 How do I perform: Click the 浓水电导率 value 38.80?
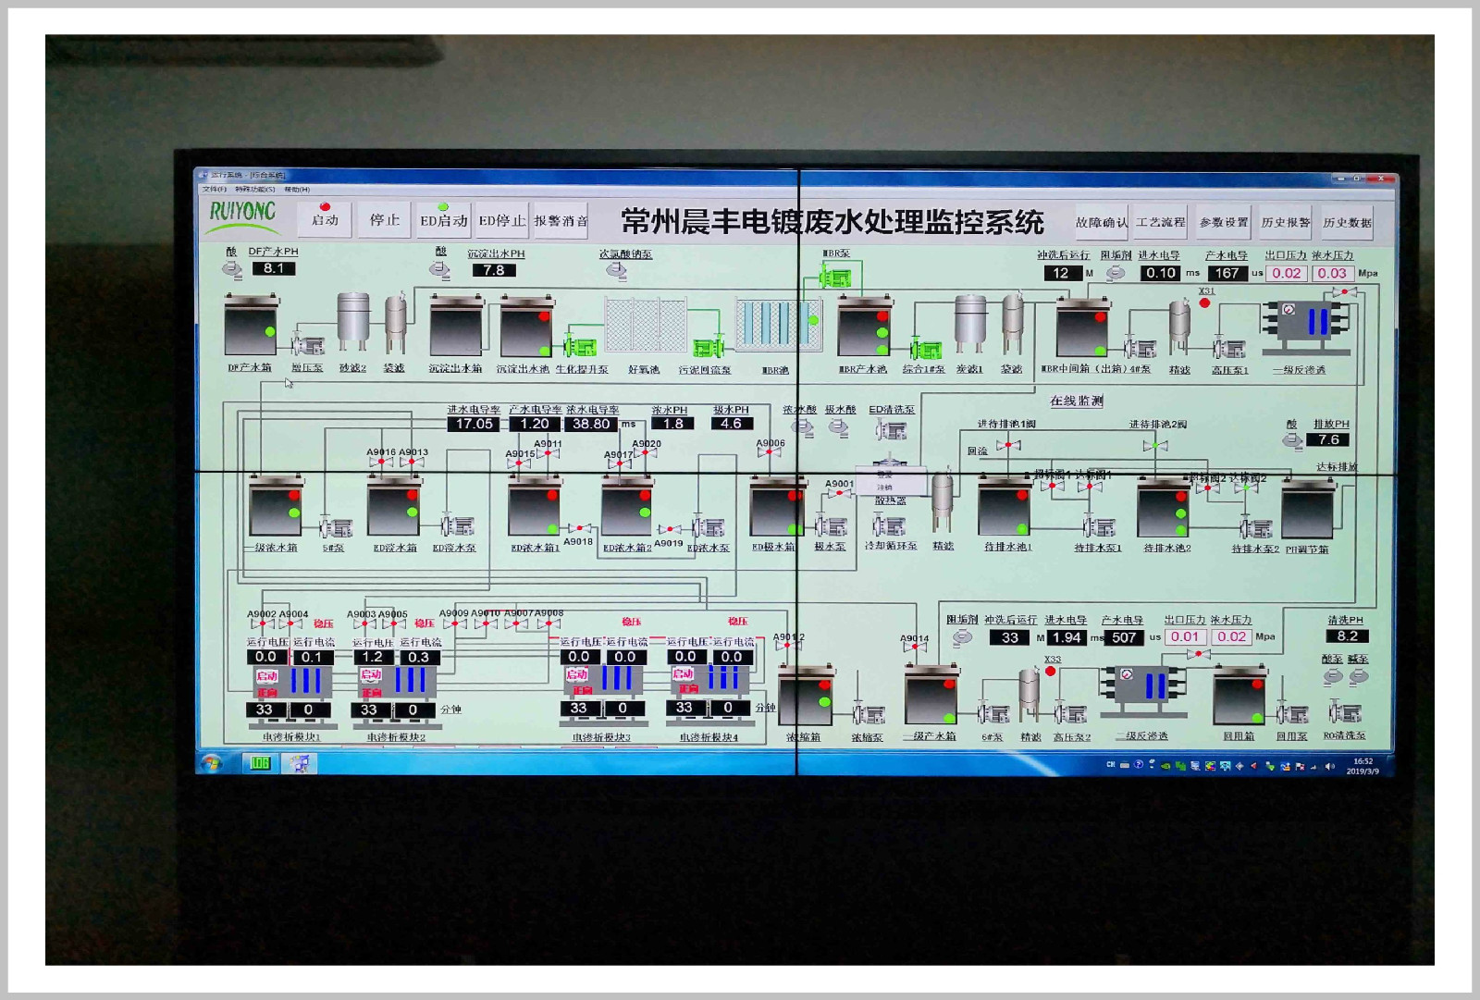[591, 424]
